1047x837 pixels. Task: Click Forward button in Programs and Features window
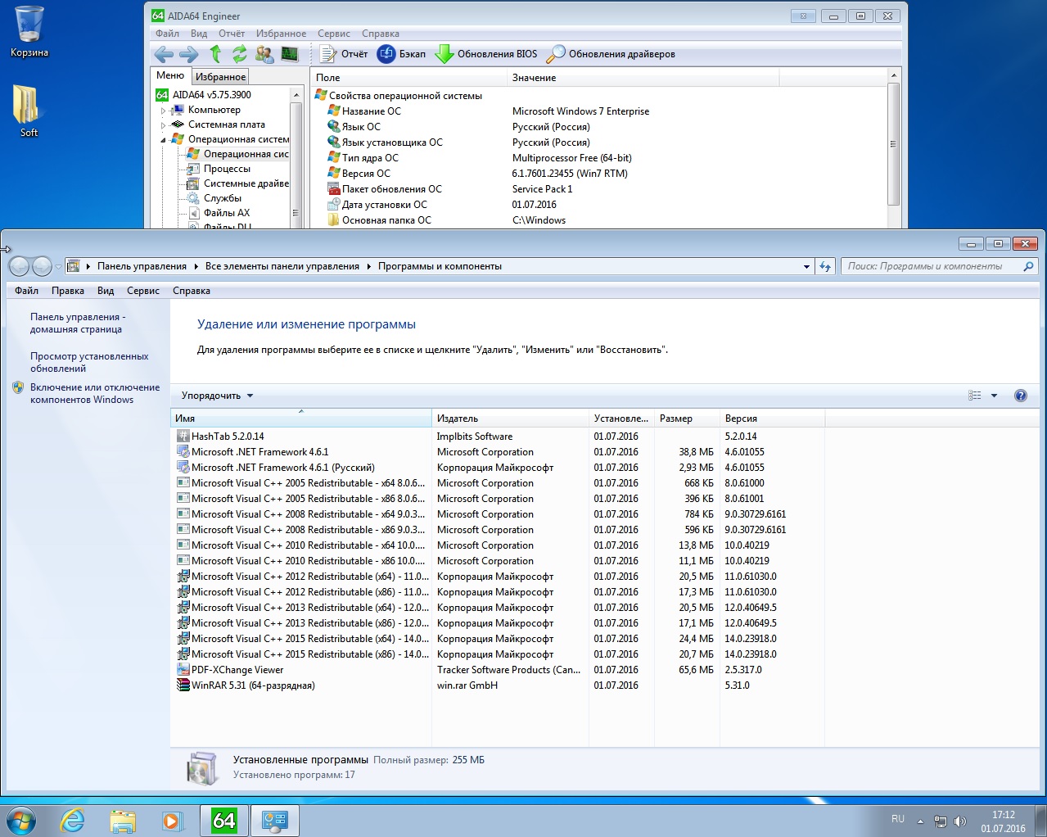[x=42, y=266]
